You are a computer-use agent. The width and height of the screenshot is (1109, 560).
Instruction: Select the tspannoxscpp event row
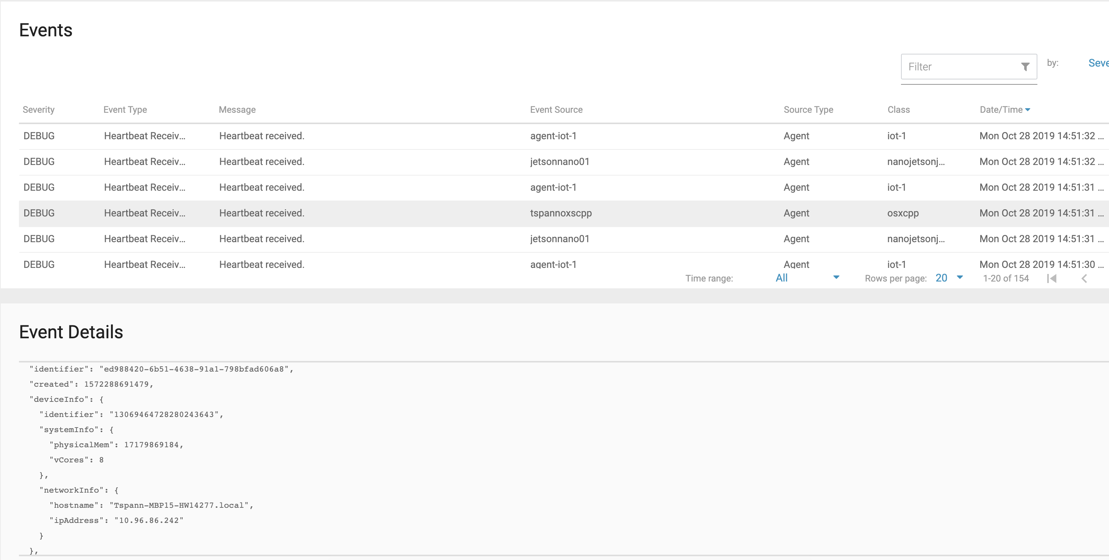tap(560, 213)
